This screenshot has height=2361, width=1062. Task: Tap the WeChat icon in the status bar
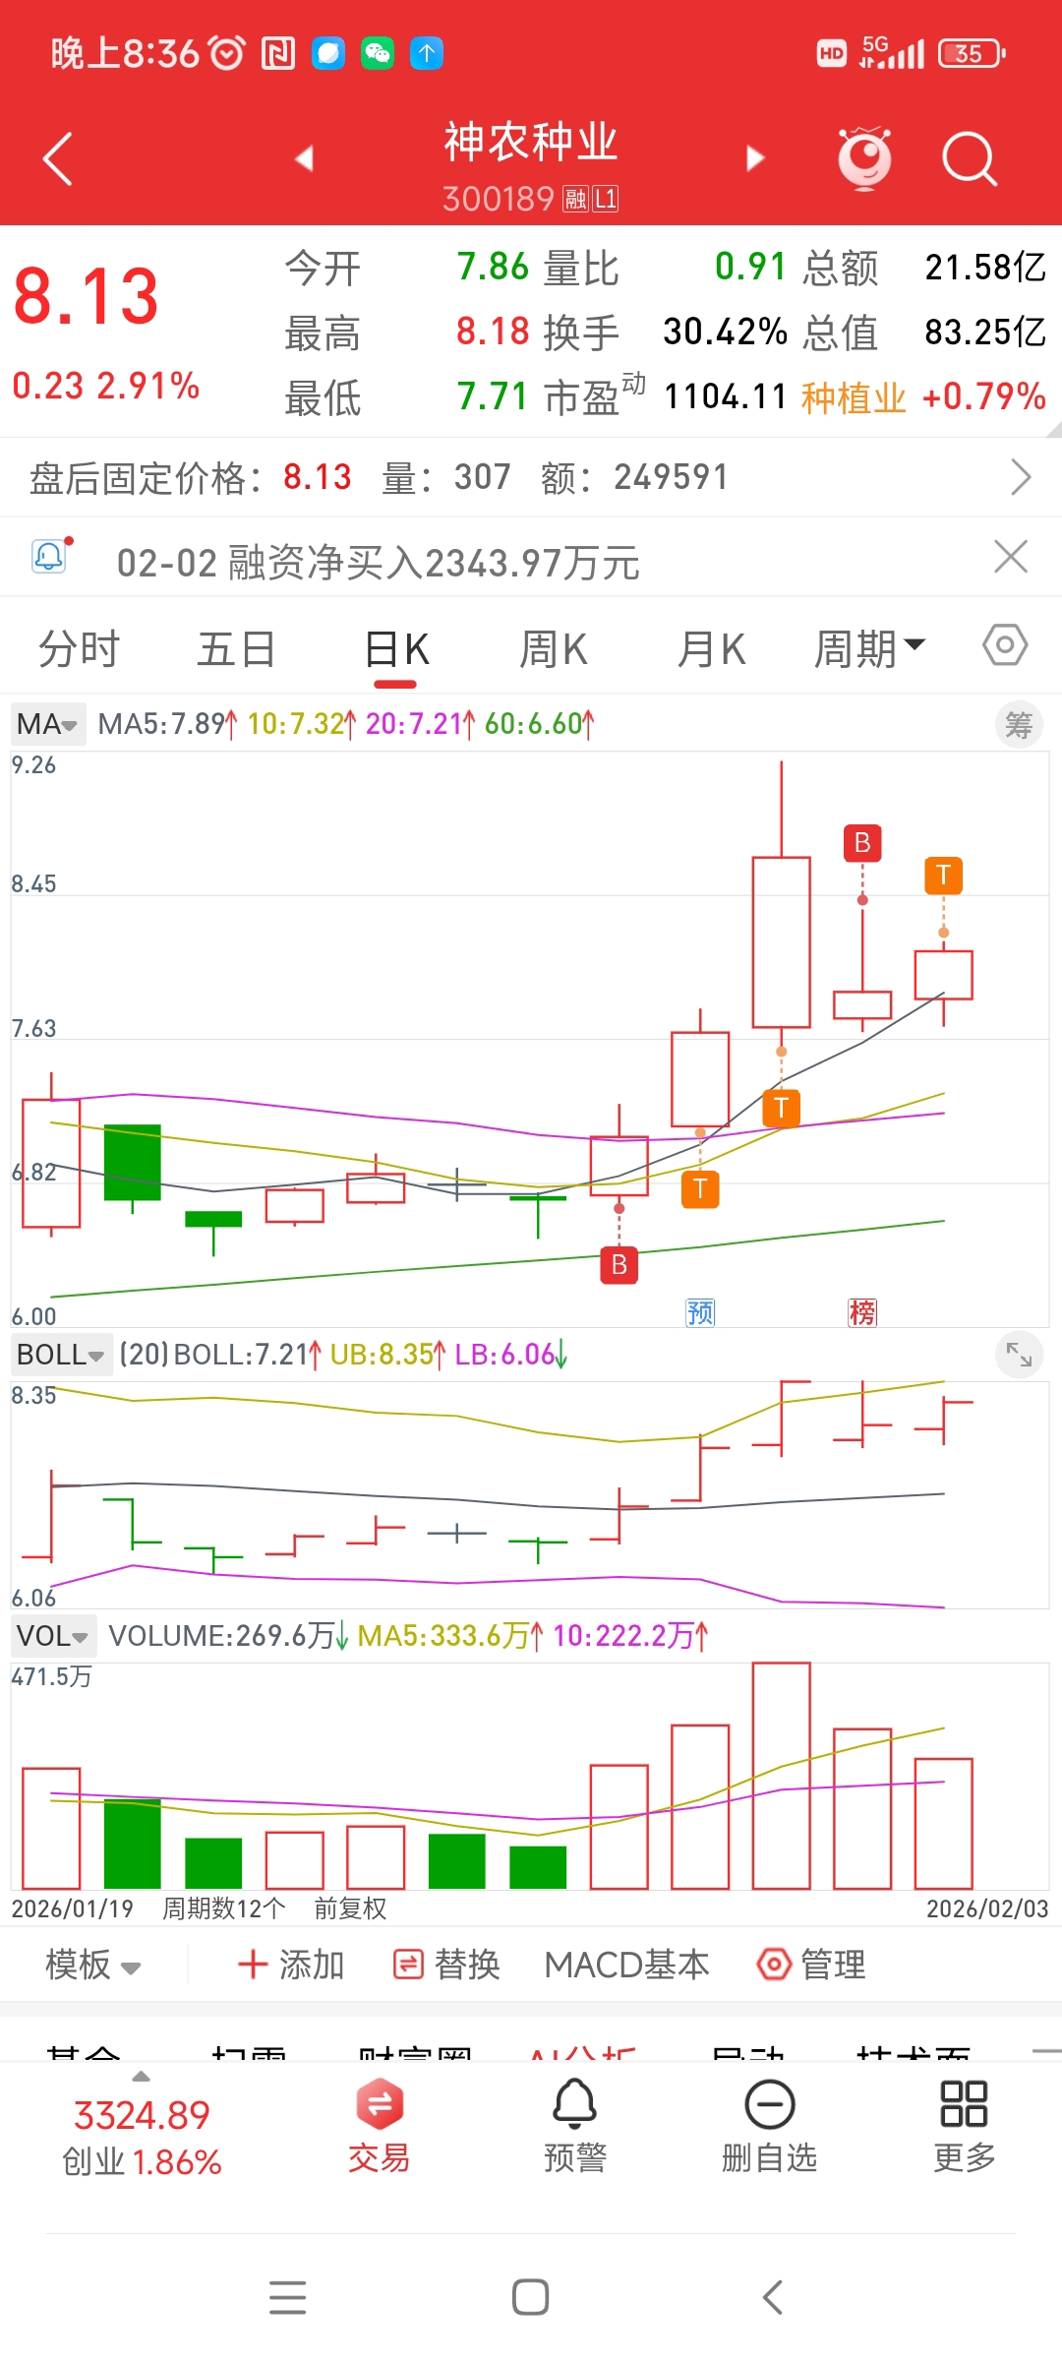click(378, 53)
